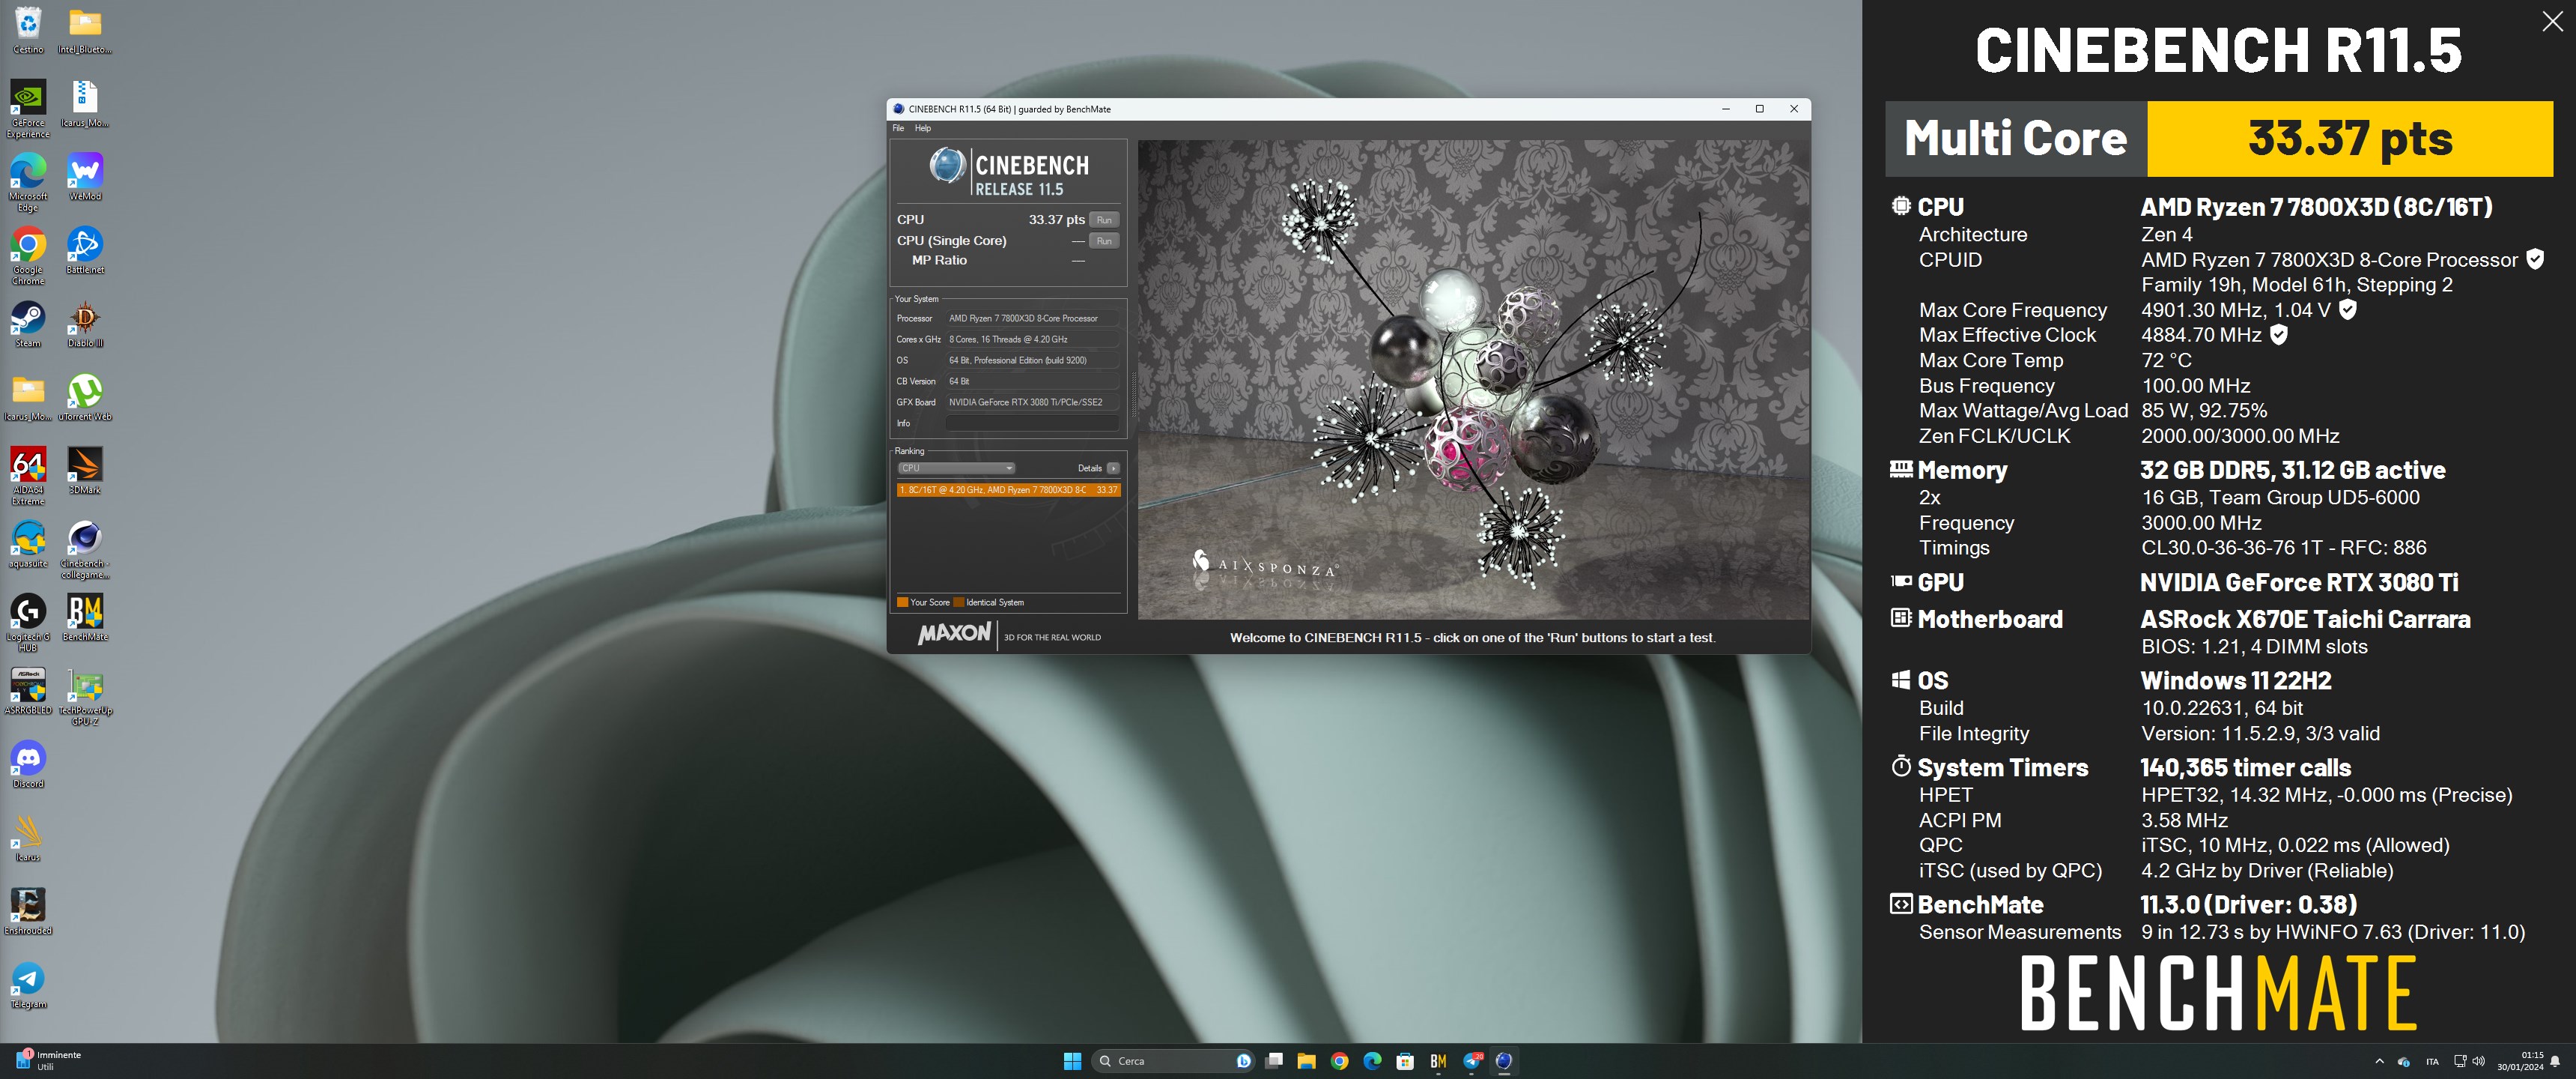Click the ranking Details arrow button
Viewport: 2576px width, 1079px height.
(x=1113, y=468)
